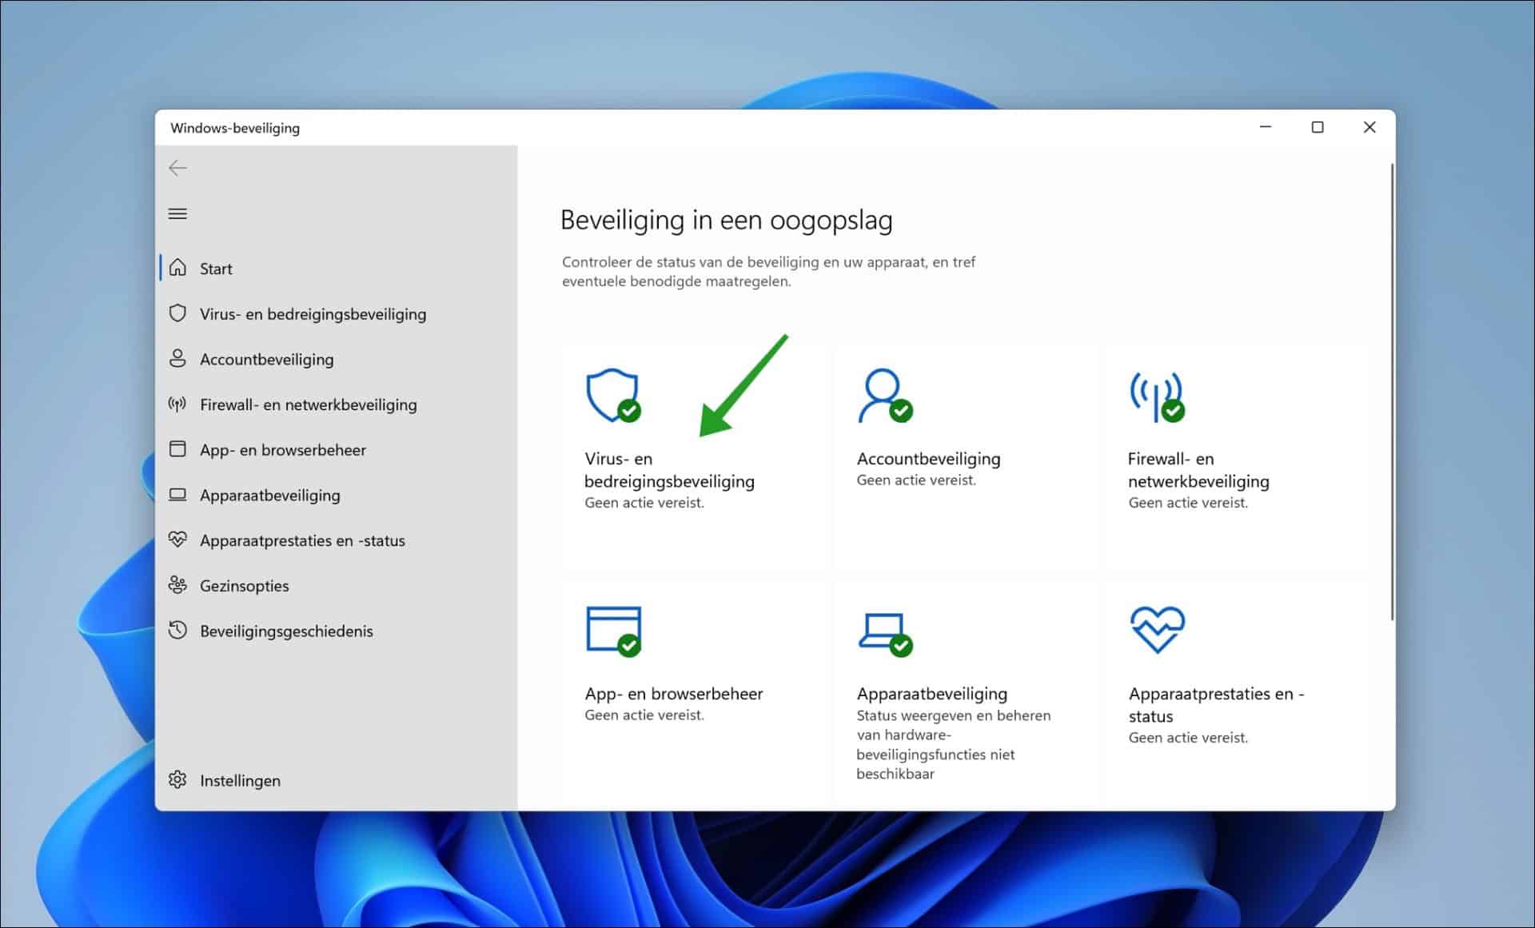Click the gear icon beside Instellingen
Screen dimensions: 1535x928
177,780
